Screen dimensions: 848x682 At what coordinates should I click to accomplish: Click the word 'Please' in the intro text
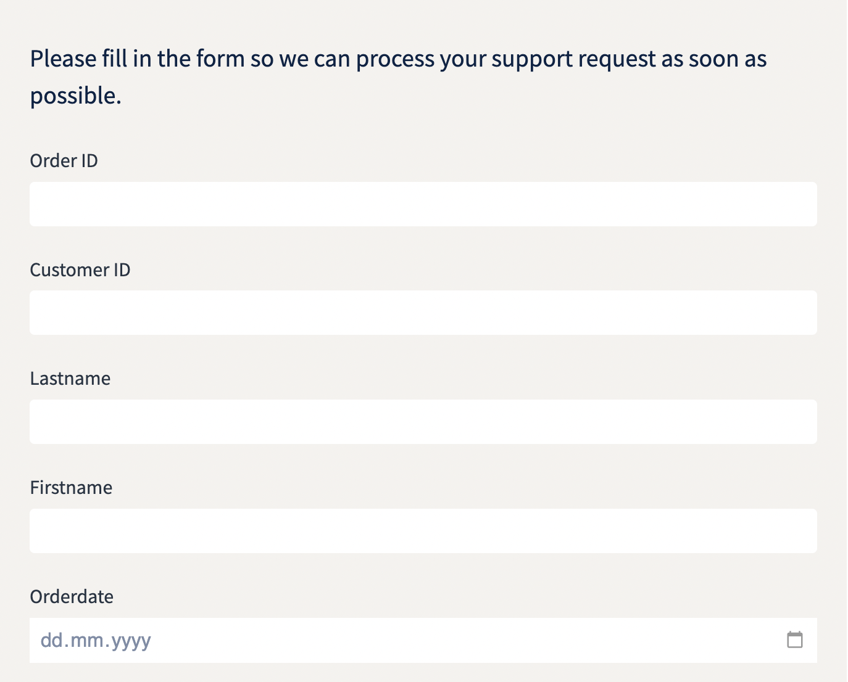pyautogui.click(x=64, y=59)
